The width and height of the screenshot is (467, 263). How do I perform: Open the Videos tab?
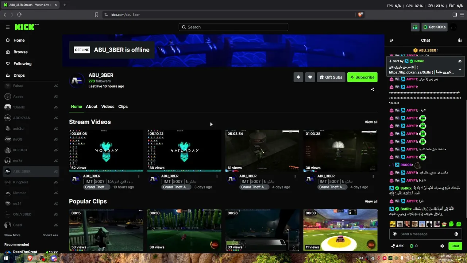pos(108,107)
